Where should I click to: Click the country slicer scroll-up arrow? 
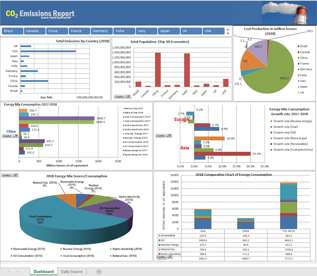[228, 29]
